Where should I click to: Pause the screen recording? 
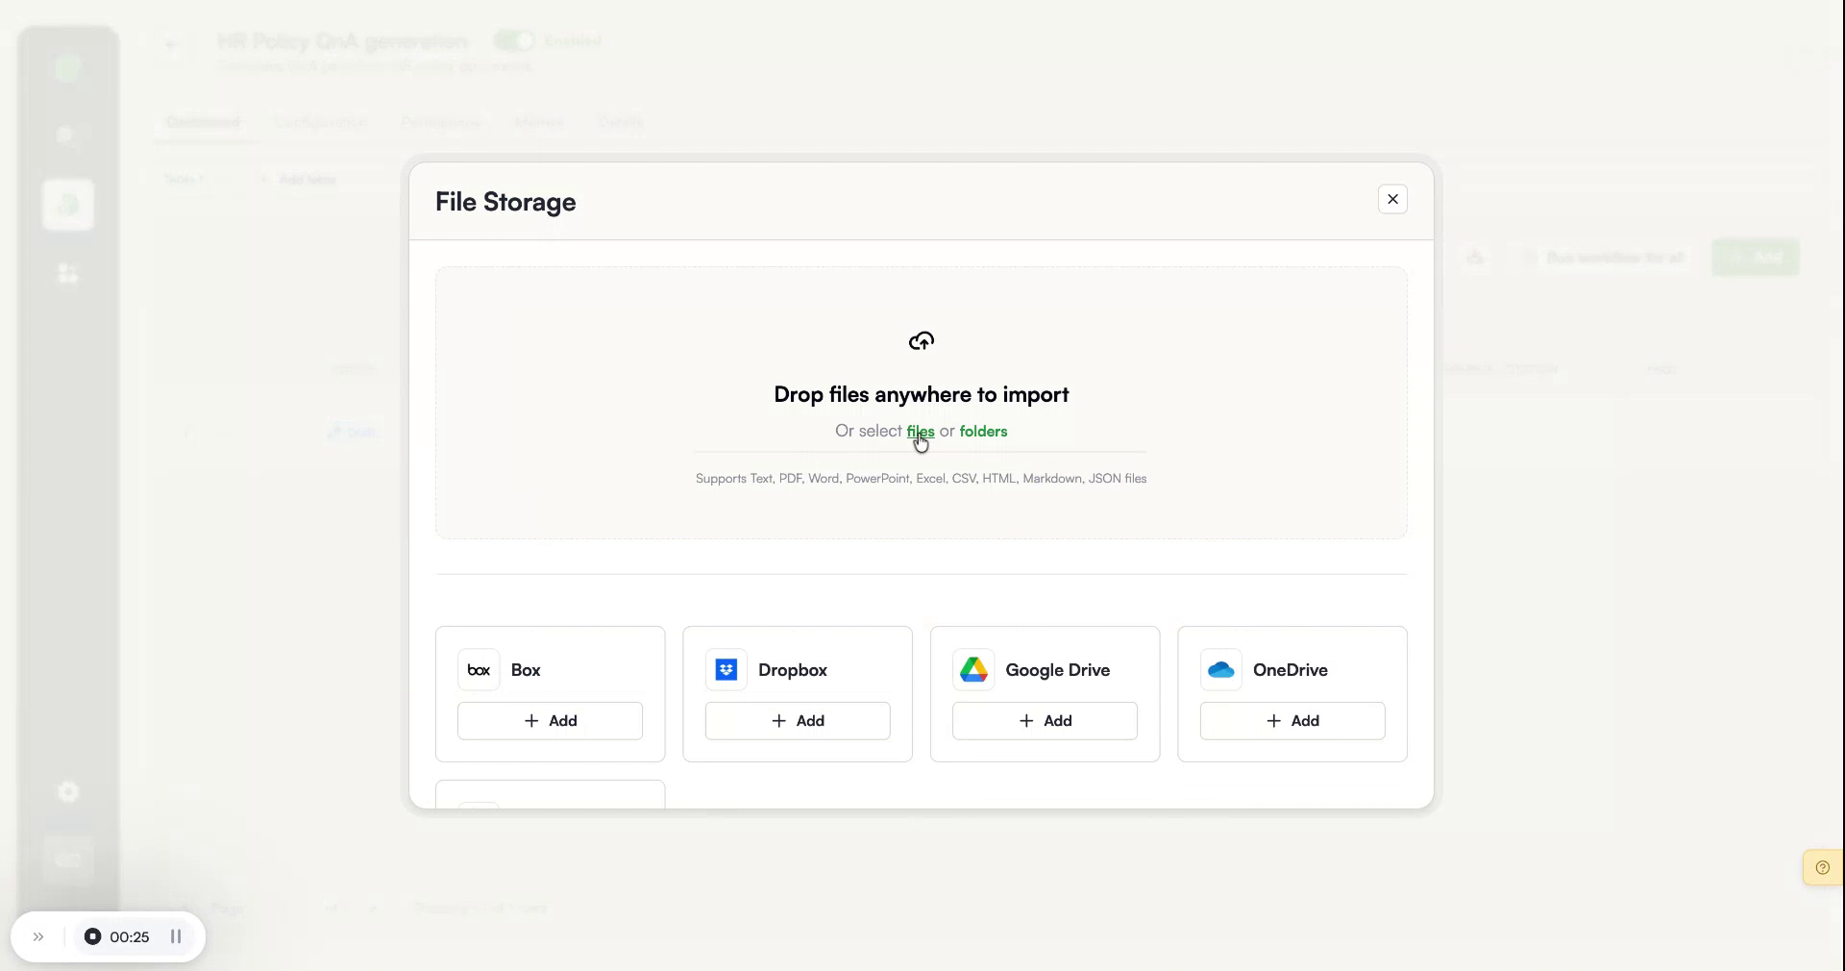pos(176,937)
